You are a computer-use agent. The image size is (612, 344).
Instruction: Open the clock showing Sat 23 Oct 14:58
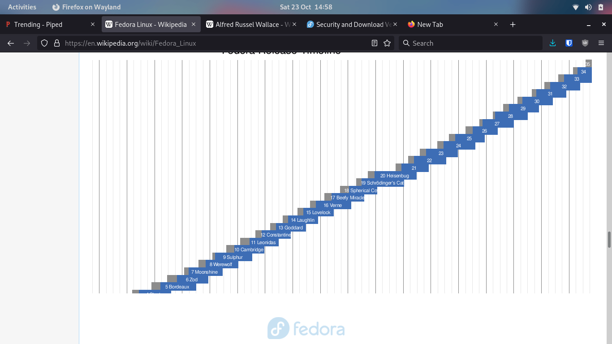pyautogui.click(x=306, y=7)
